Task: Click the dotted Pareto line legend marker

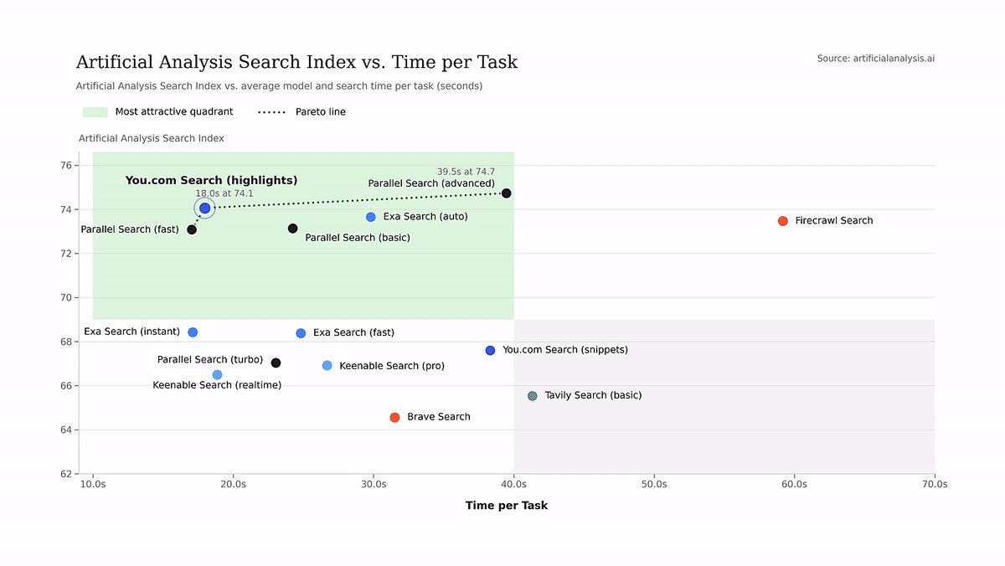Action: click(x=272, y=112)
